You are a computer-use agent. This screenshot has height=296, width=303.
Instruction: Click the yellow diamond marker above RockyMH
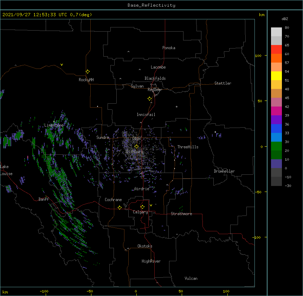tap(88, 72)
